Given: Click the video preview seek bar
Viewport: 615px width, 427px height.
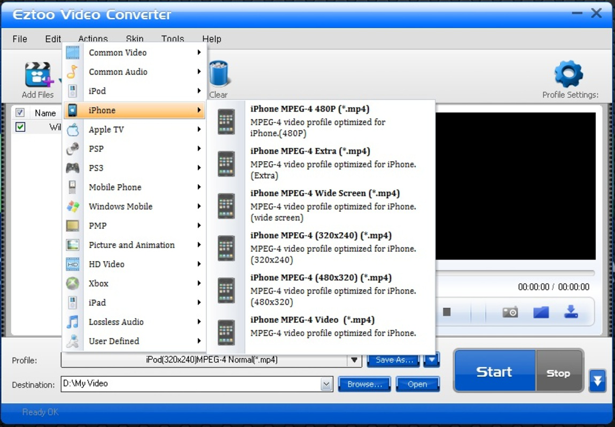Looking at the screenshot, I should [x=516, y=272].
